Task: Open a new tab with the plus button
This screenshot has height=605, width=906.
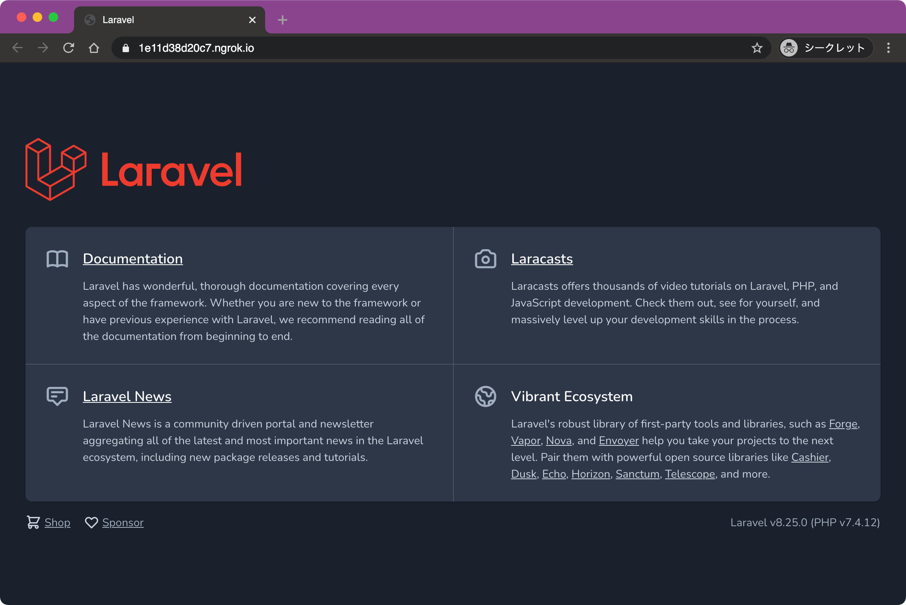Action: (282, 20)
